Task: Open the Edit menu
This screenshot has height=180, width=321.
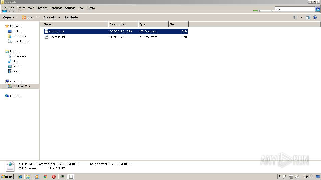Action: 12,8
